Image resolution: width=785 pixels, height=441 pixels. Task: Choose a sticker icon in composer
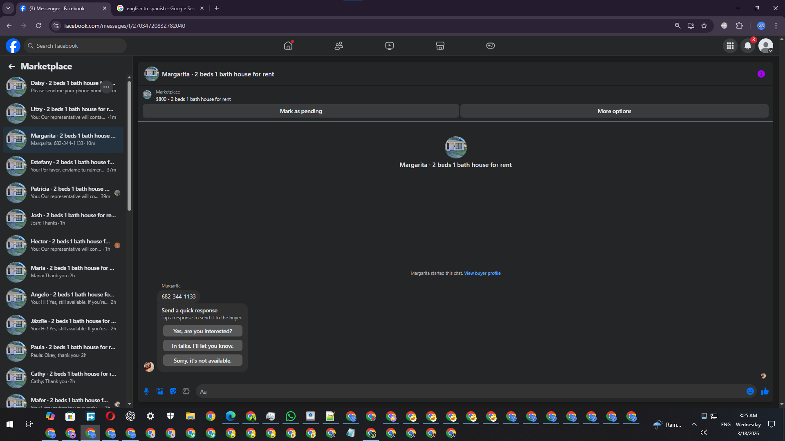(x=173, y=391)
